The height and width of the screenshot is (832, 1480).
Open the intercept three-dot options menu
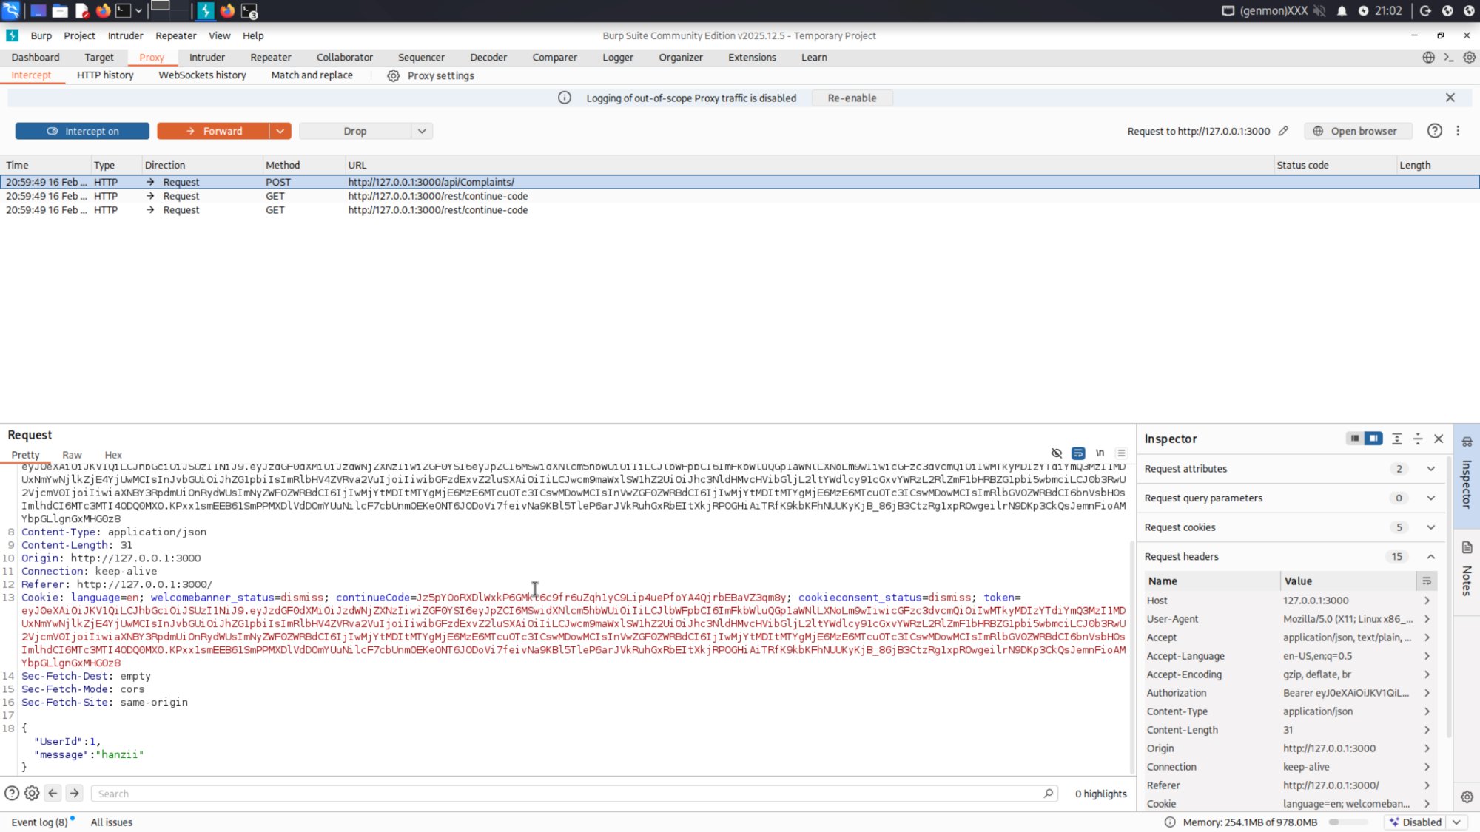click(x=1458, y=131)
